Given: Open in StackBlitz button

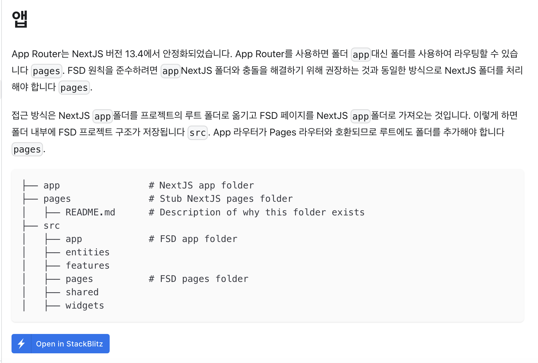Looking at the screenshot, I should [61, 344].
